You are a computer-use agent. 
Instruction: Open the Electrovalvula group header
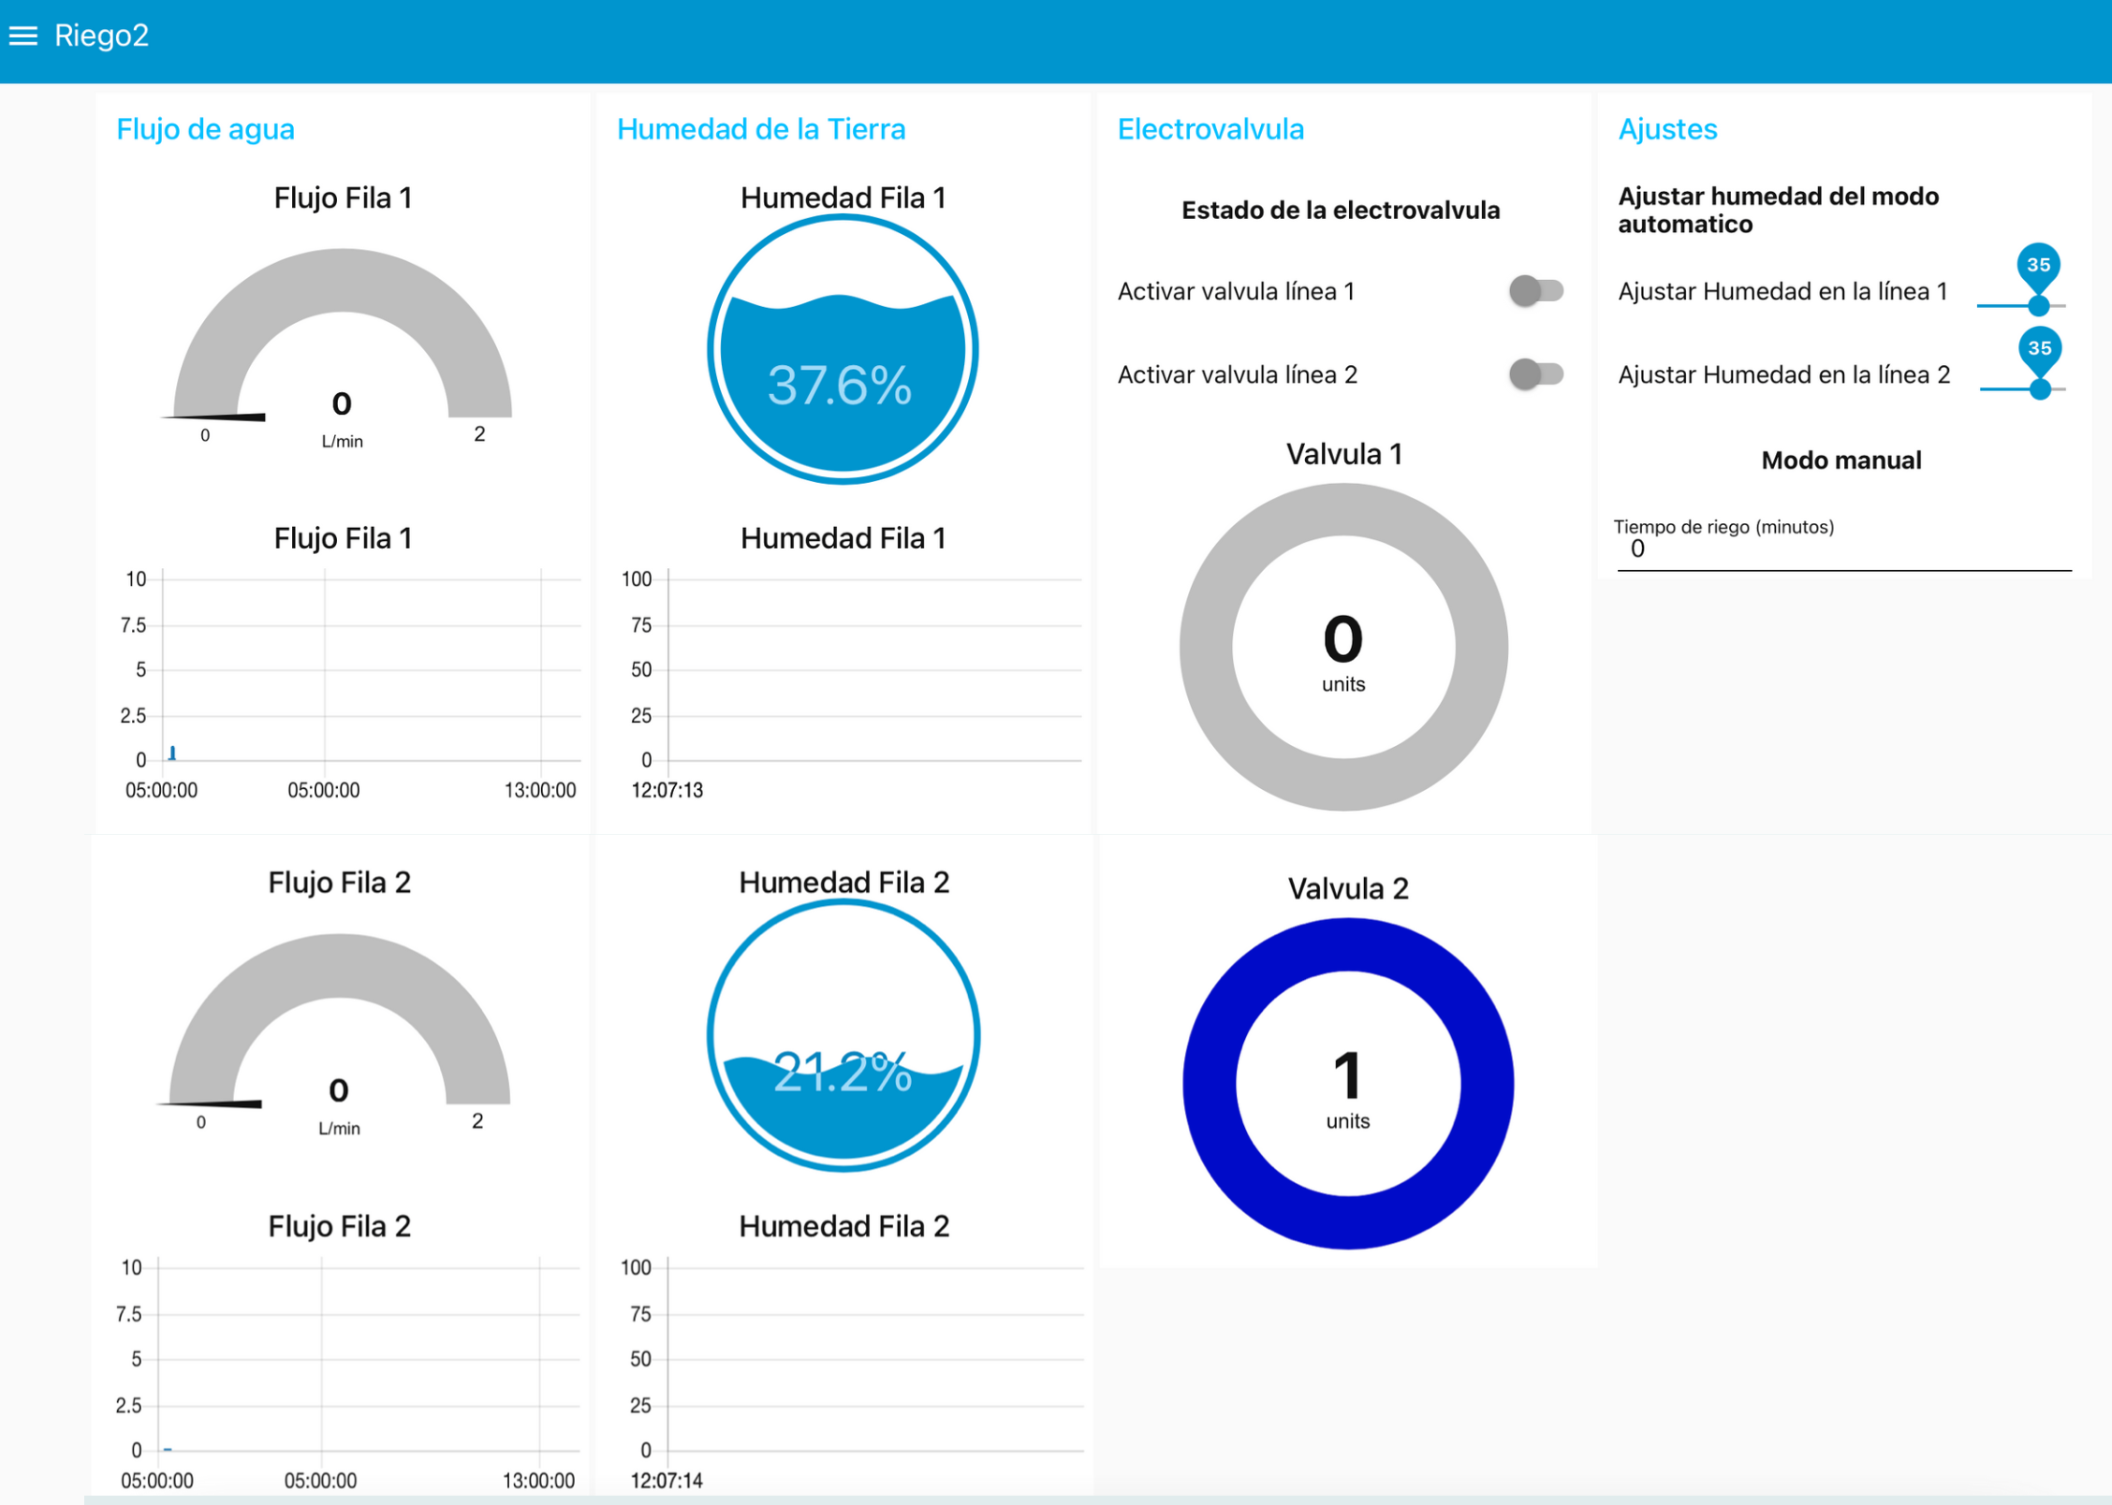[x=1210, y=129]
